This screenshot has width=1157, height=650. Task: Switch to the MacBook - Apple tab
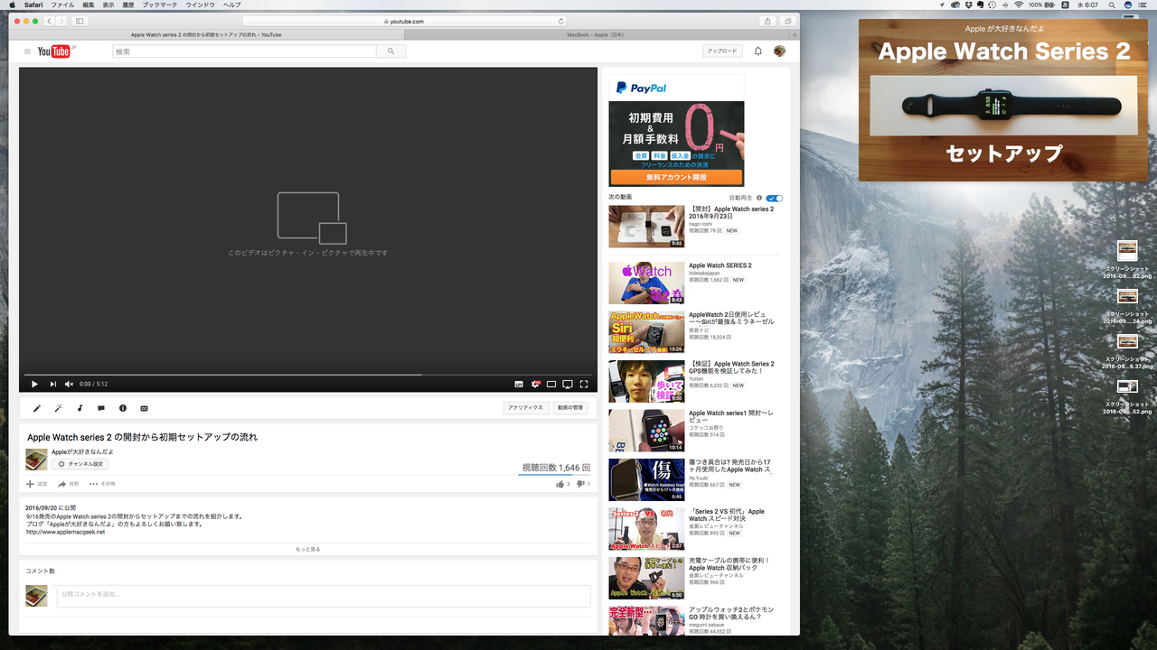coord(596,34)
